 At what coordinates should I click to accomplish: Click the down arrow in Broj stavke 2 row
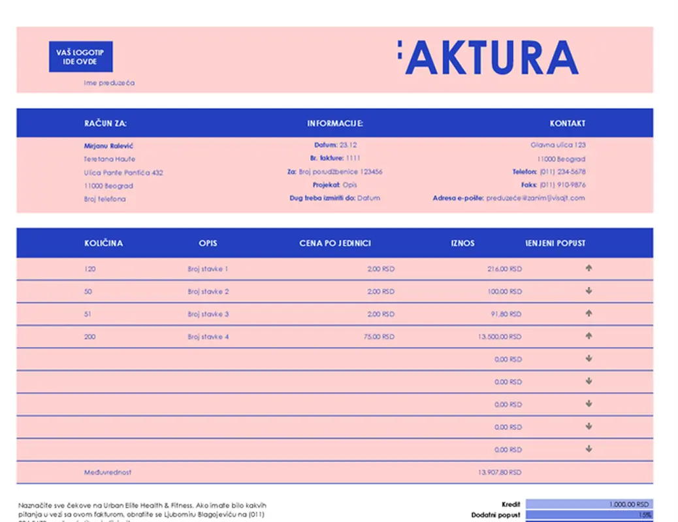[x=589, y=291]
